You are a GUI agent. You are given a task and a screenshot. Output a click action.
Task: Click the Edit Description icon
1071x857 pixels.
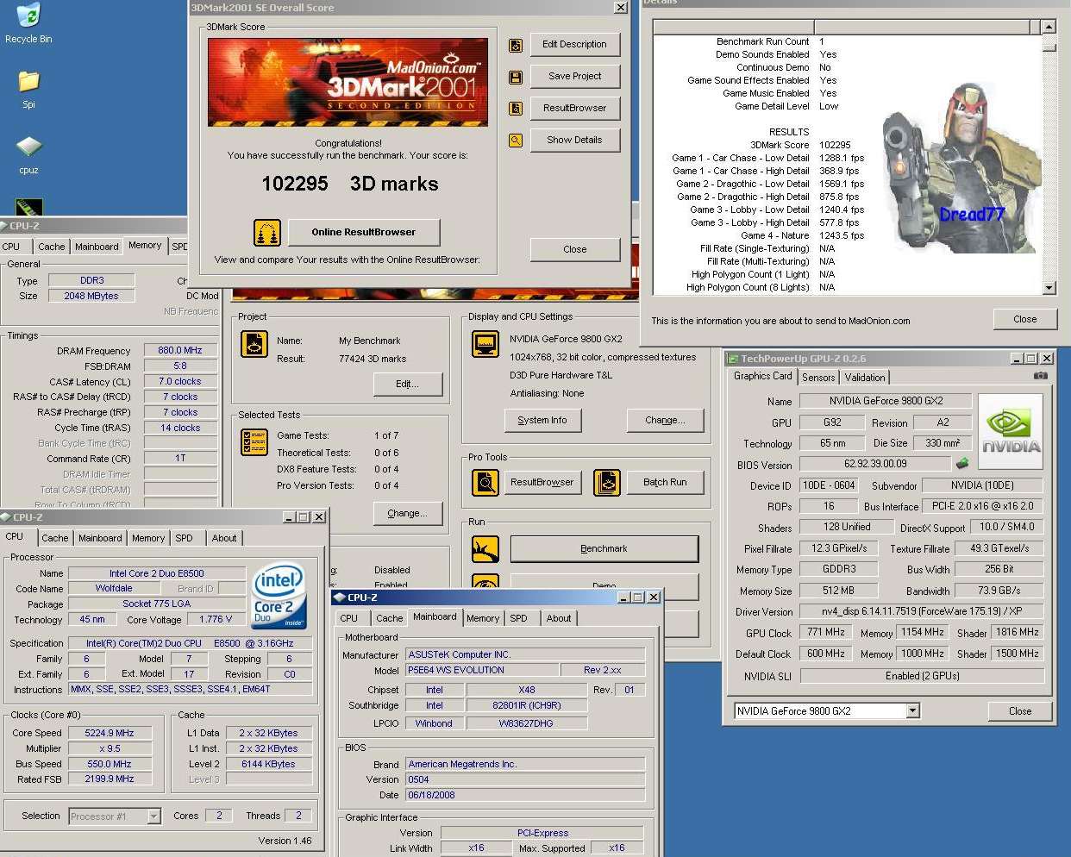click(516, 45)
